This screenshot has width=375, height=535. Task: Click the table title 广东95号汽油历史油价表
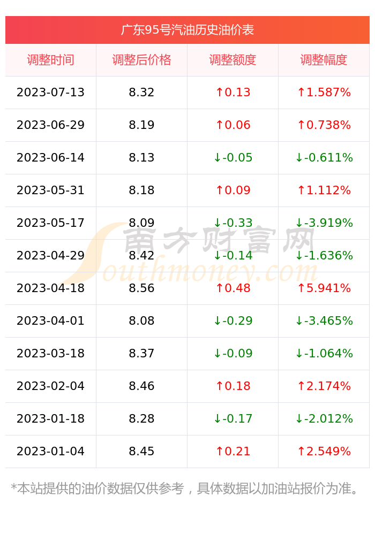pos(187,30)
